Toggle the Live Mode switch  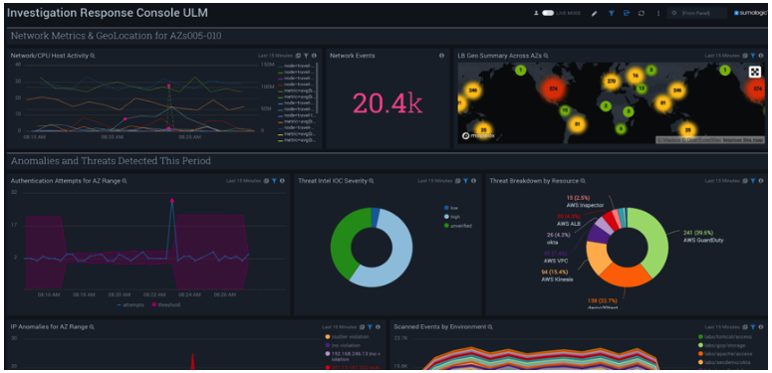coord(548,13)
